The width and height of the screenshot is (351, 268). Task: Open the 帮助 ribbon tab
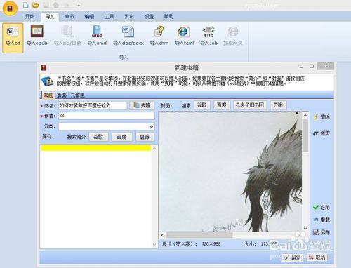pyautogui.click(x=168, y=16)
